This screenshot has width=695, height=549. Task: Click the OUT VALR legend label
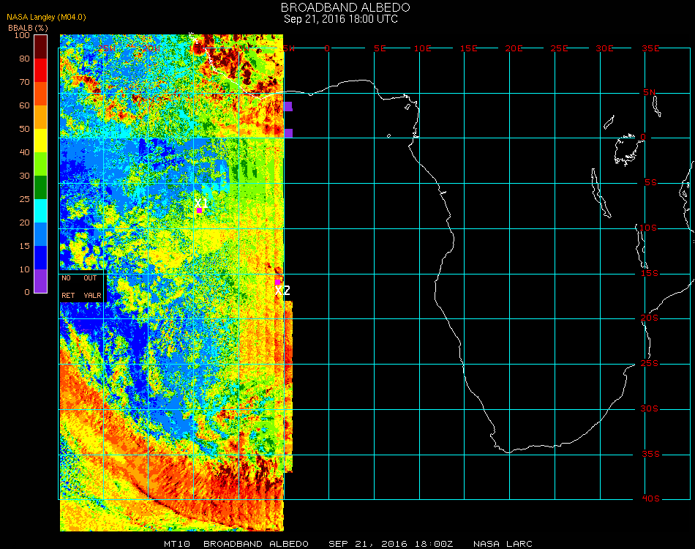click(x=91, y=286)
